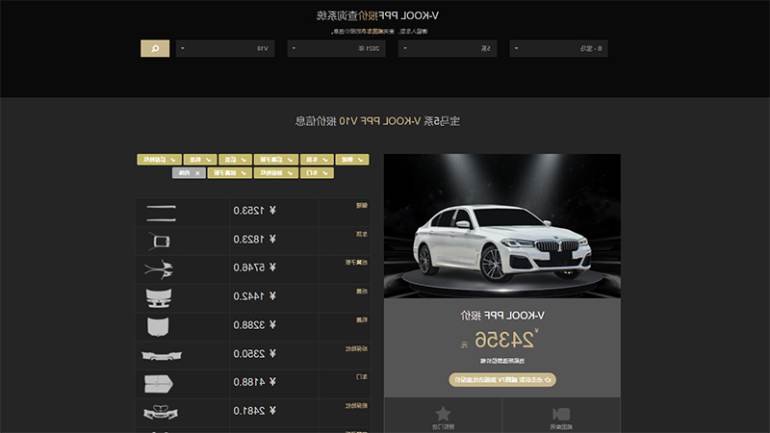This screenshot has width=770, height=433.
Task: Toggle the 后保险杠 part tag
Action: (x=159, y=160)
